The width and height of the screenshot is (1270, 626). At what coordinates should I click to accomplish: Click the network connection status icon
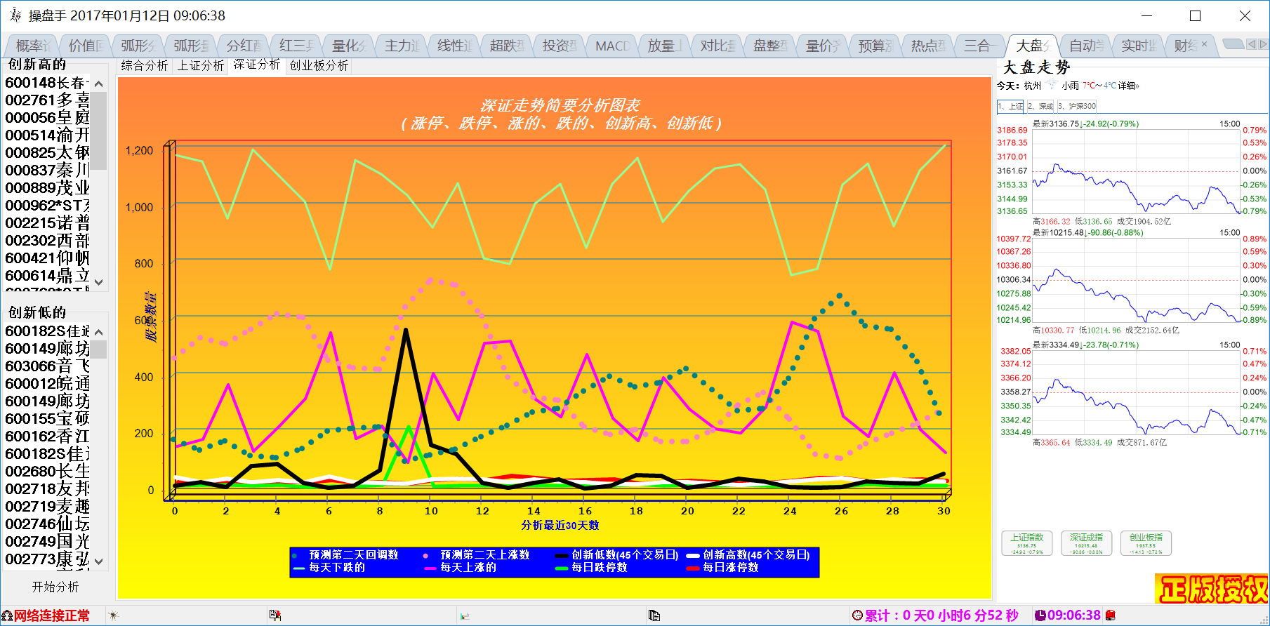[7, 615]
